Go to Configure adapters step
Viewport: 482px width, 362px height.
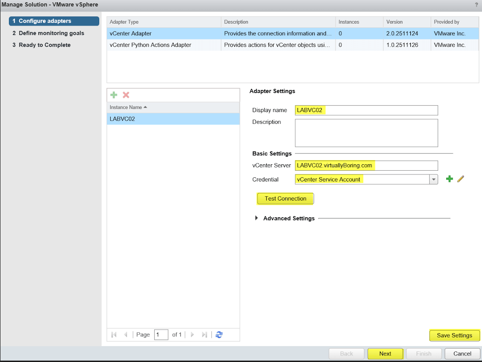(x=54, y=21)
